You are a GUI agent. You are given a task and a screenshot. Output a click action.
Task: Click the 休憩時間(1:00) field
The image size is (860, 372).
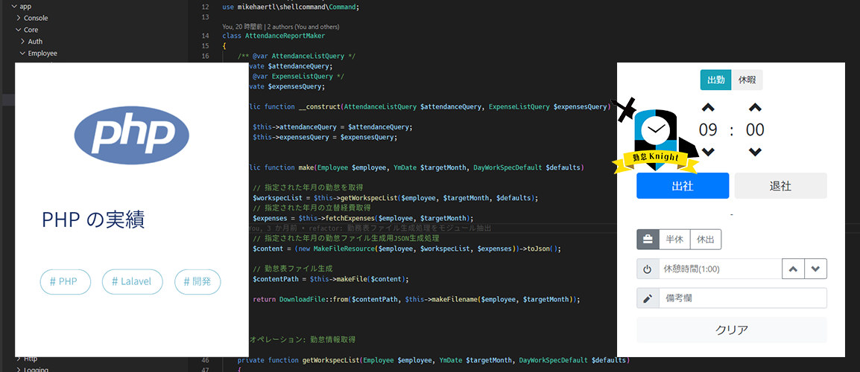click(720, 269)
